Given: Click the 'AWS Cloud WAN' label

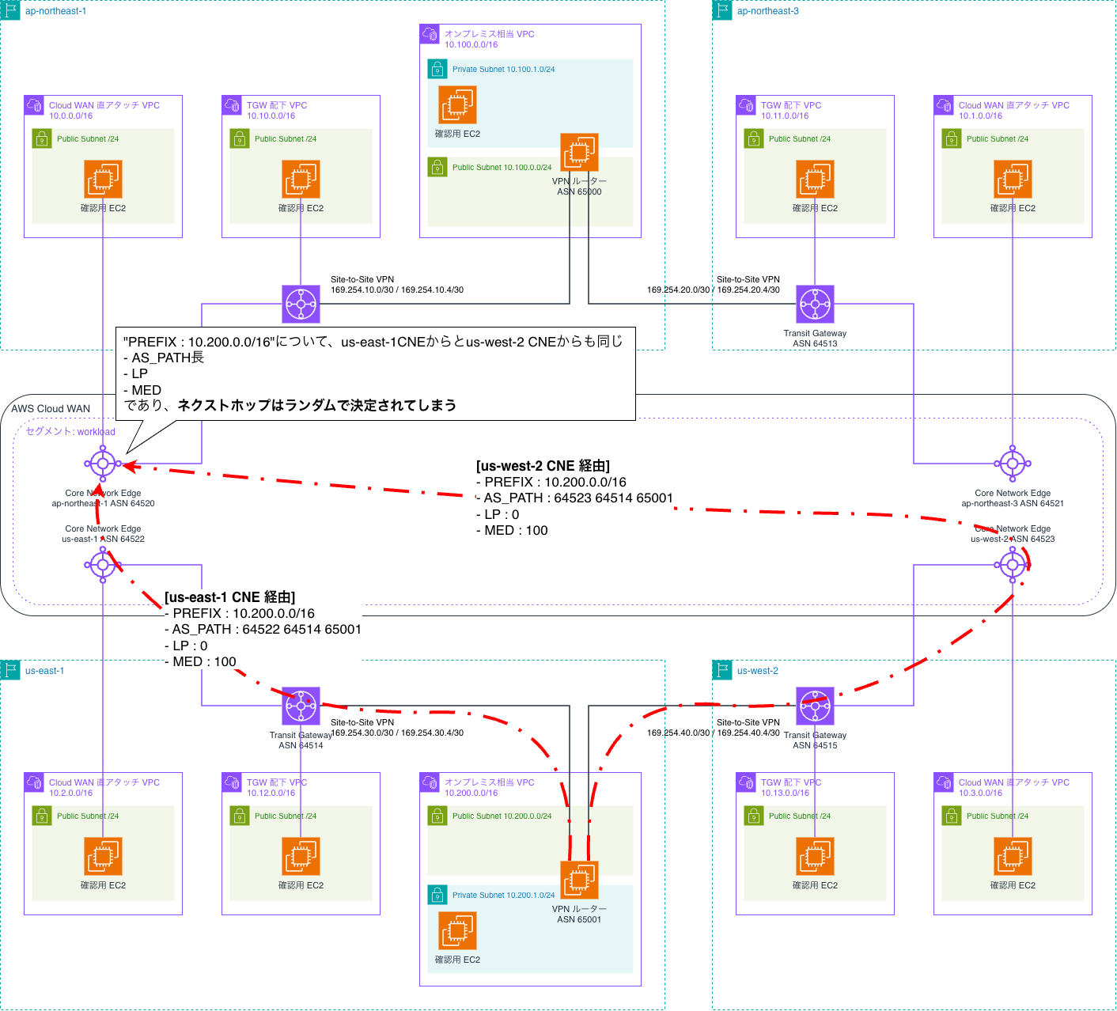Looking at the screenshot, I should point(51,409).
